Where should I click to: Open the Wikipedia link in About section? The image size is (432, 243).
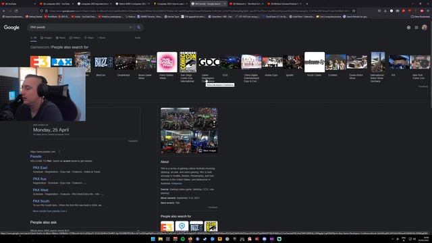(177, 183)
